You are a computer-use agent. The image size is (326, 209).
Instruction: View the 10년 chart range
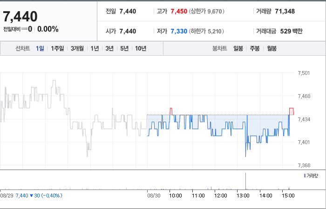pos(141,48)
